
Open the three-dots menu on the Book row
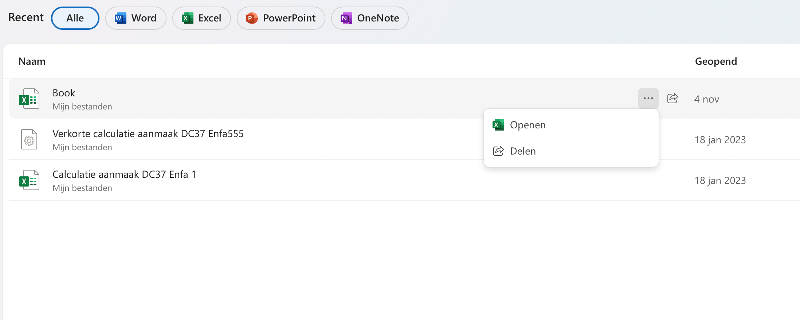648,98
